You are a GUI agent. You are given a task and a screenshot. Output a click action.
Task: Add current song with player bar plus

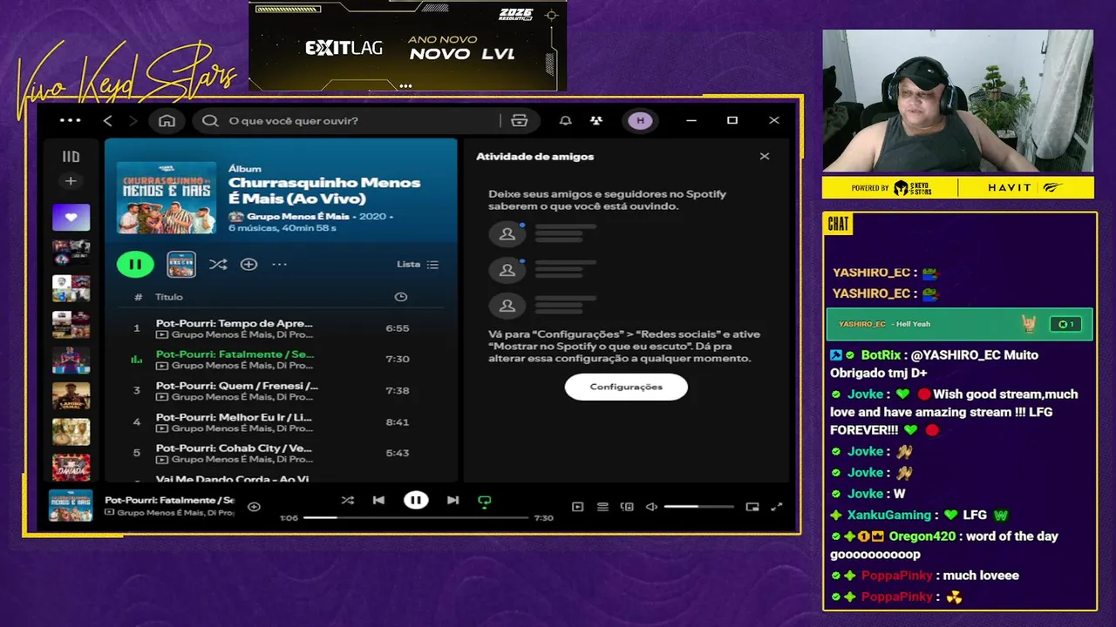point(254,507)
